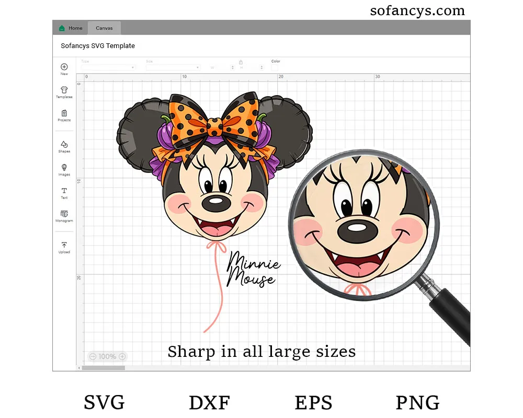
Task: Expand the Type dropdown
Action: [x=108, y=67]
